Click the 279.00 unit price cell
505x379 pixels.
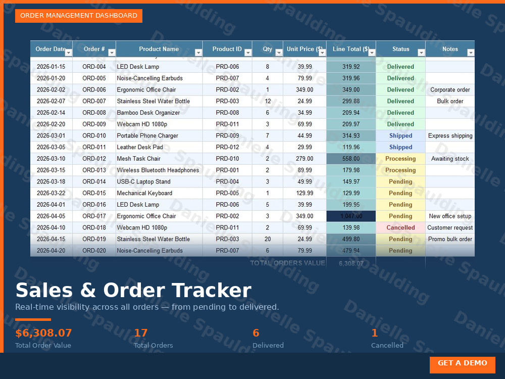tap(305, 159)
